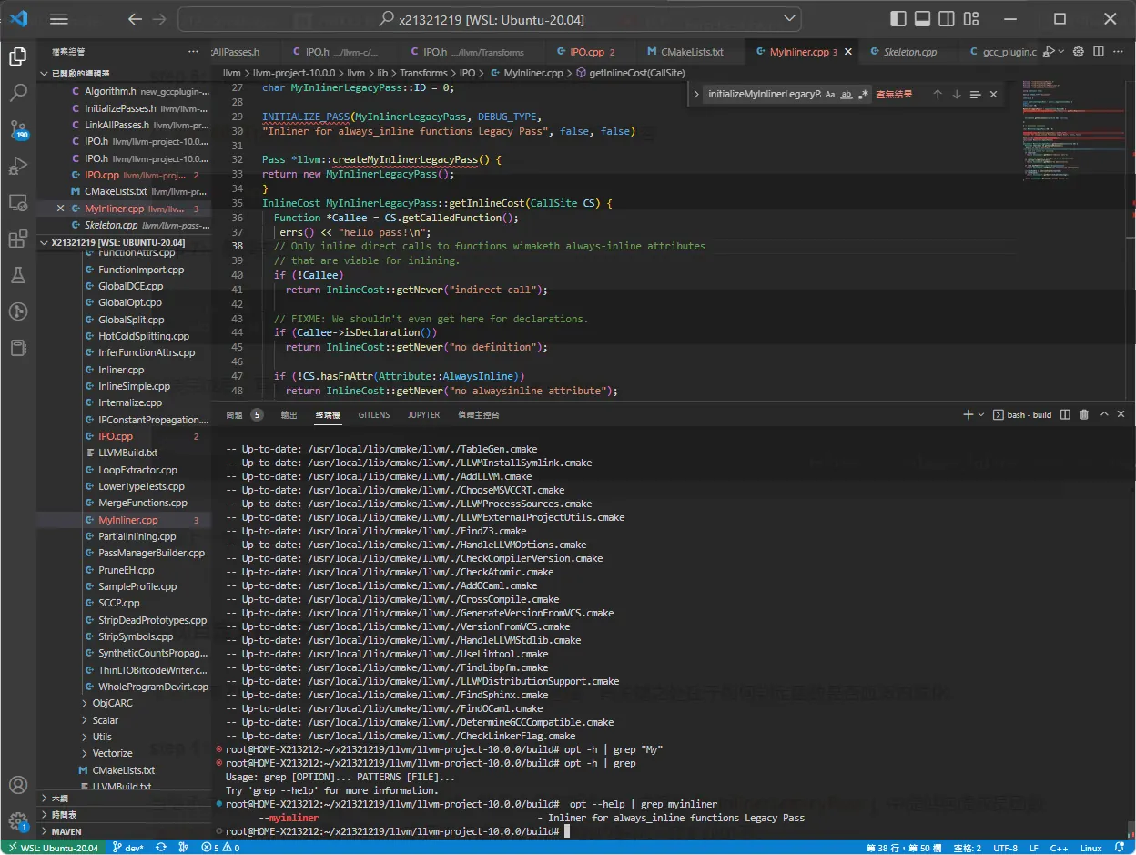
Task: Open the new terminal profile dropdown
Action: tap(981, 414)
